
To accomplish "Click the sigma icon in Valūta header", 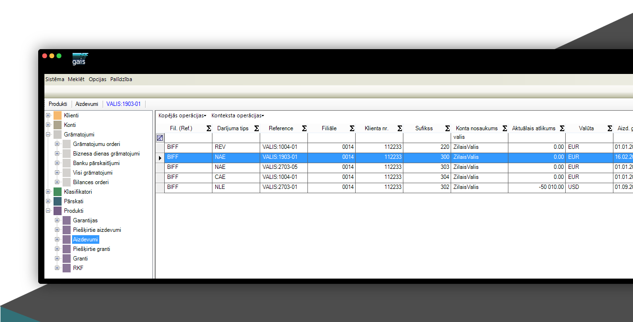I will point(610,128).
